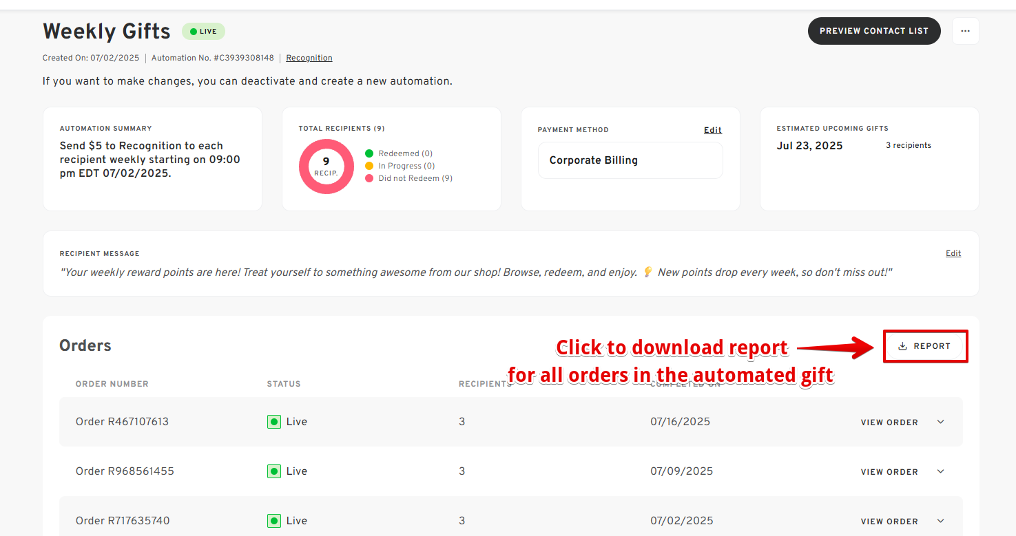Click Automation No. #C3939308148 text
The width and height of the screenshot is (1016, 536).
[213, 58]
